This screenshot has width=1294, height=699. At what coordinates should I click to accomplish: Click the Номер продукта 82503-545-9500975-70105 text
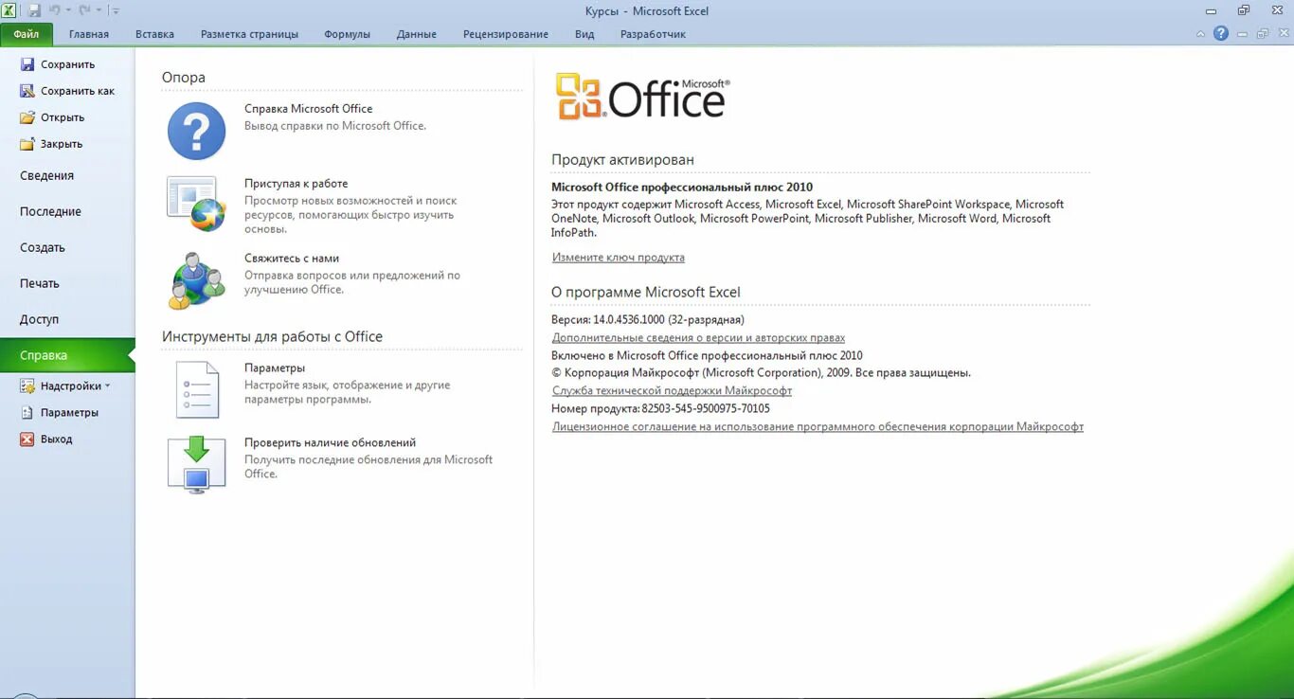tap(660, 409)
